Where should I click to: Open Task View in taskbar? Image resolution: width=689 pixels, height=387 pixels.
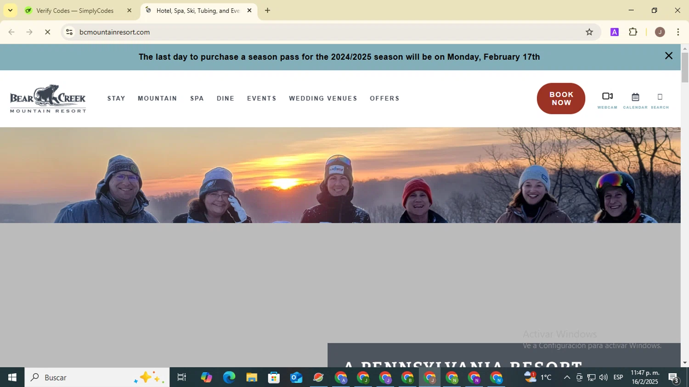click(182, 377)
